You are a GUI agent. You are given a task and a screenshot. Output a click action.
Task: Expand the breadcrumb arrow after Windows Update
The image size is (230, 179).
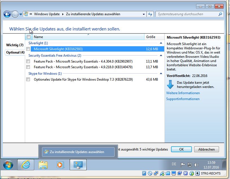click(x=63, y=14)
